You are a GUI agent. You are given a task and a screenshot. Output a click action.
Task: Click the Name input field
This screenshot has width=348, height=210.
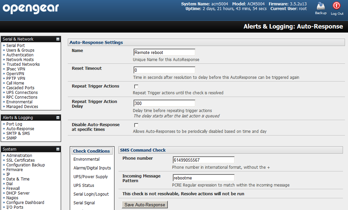164,52
